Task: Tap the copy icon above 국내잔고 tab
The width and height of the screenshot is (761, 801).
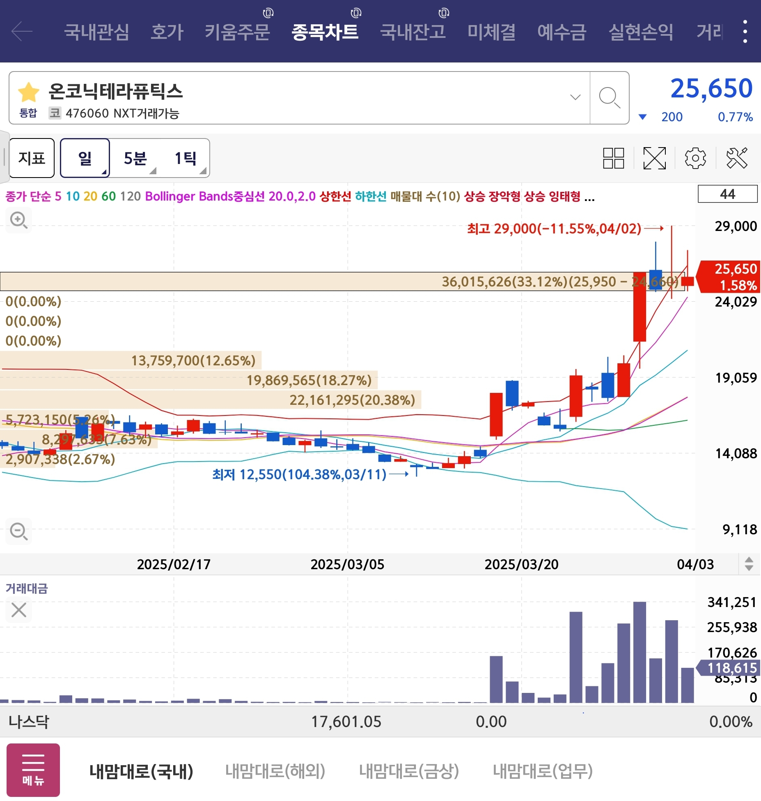Action: coord(444,13)
